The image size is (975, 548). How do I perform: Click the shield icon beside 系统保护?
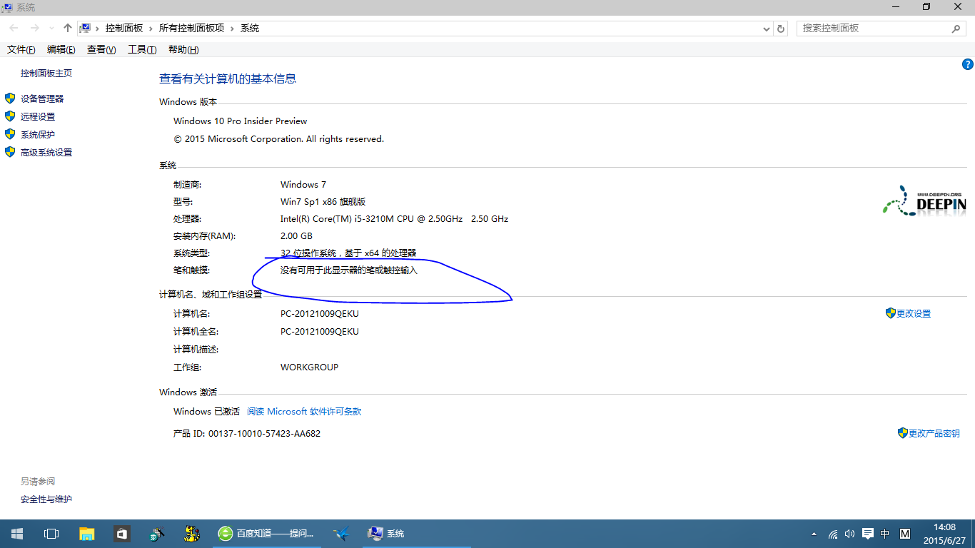(10, 134)
